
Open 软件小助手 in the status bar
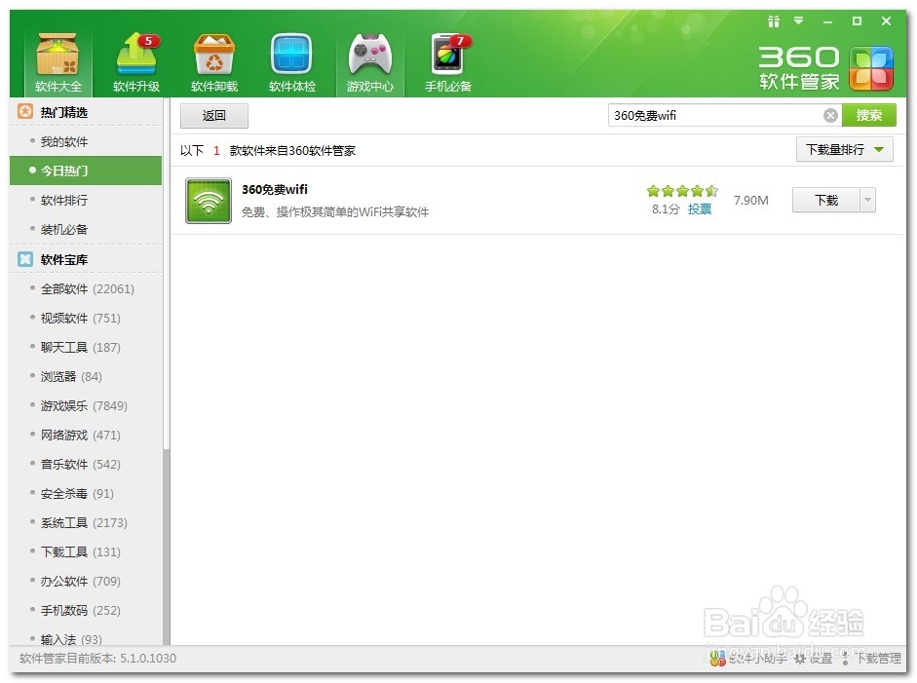point(748,659)
